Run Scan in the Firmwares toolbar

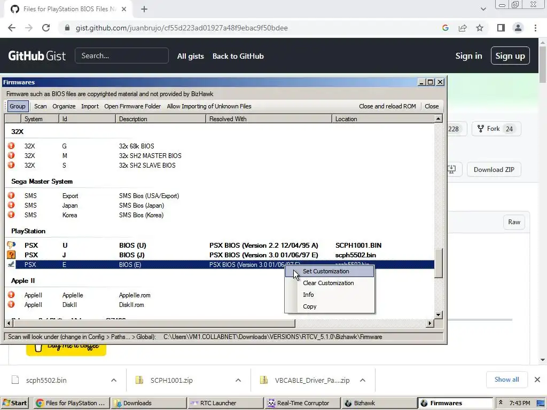pyautogui.click(x=41, y=106)
